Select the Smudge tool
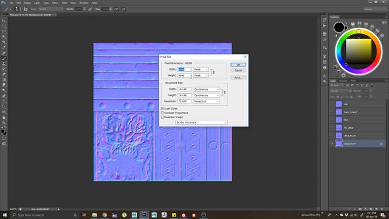This screenshot has width=389, height=219. [x=4, y=85]
